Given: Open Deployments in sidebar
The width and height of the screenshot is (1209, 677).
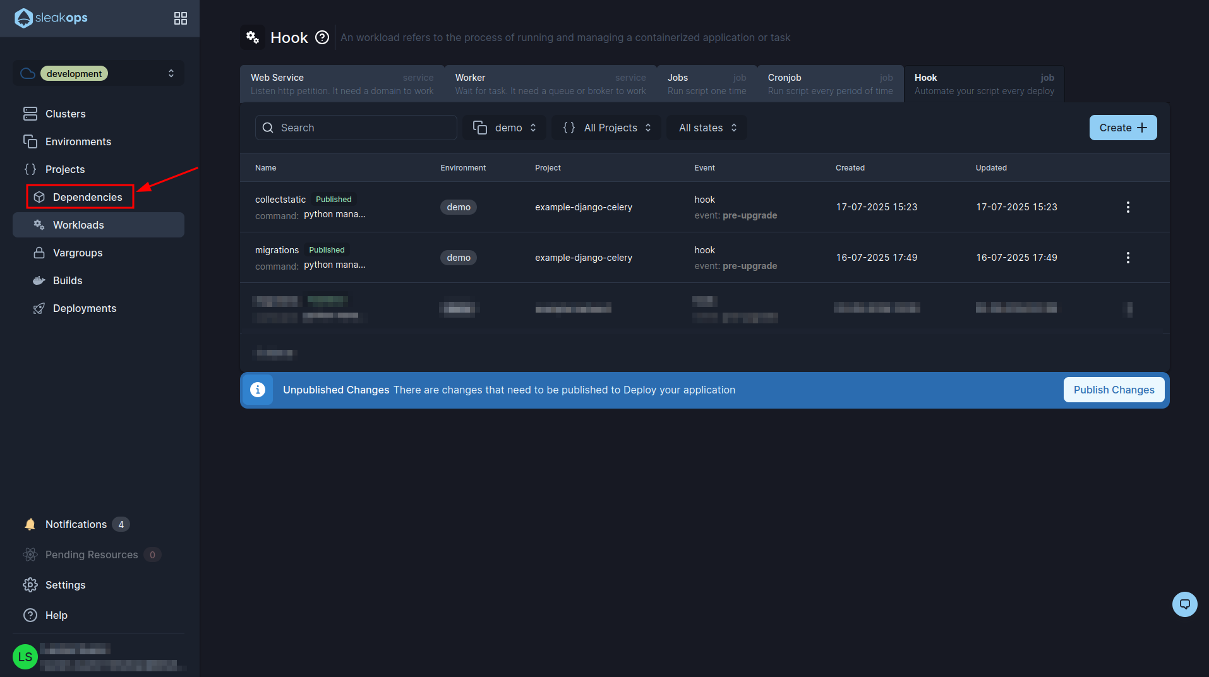Looking at the screenshot, I should pyautogui.click(x=99, y=308).
